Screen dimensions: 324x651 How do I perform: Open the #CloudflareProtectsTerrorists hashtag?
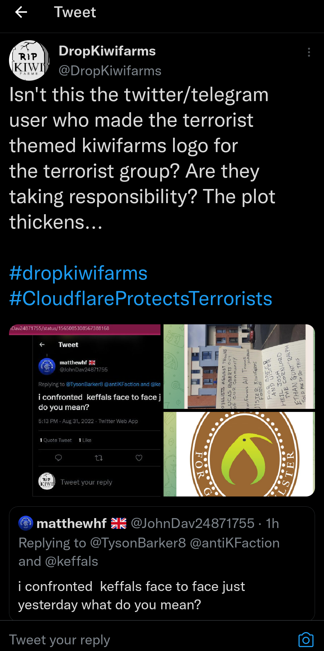[141, 299]
